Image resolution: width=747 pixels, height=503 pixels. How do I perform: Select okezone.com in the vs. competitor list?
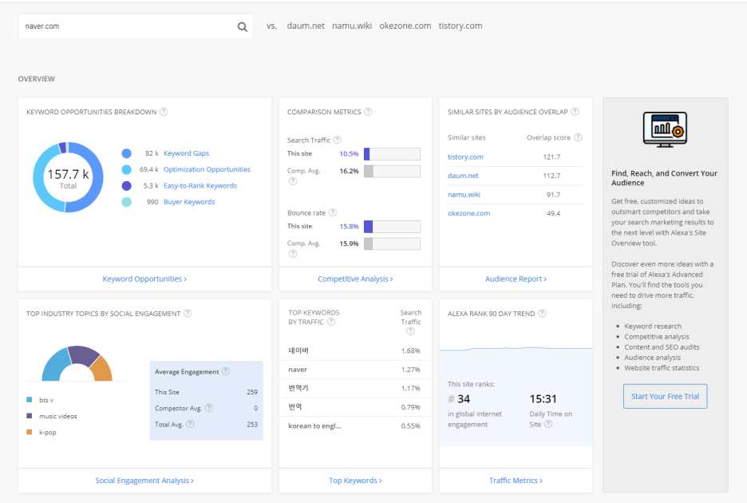[405, 26]
